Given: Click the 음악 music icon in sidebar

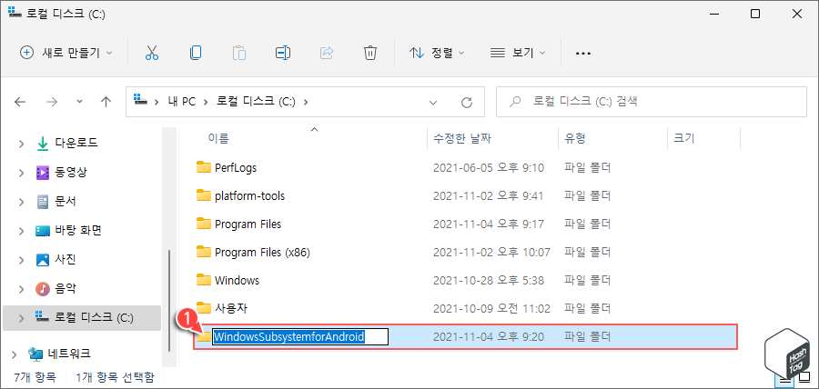Looking at the screenshot, I should coord(42,288).
